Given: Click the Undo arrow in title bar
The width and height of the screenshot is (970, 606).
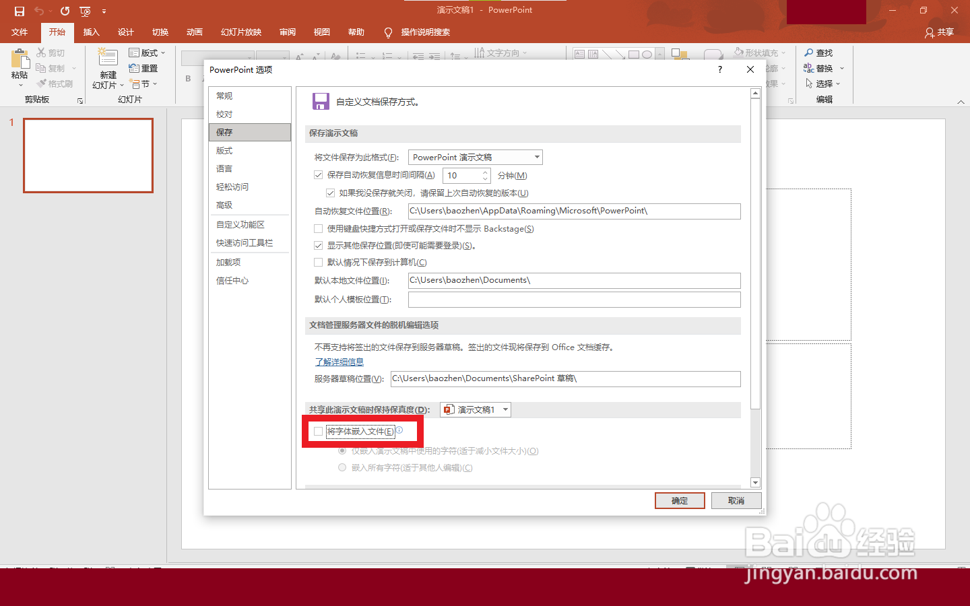Looking at the screenshot, I should (x=39, y=11).
